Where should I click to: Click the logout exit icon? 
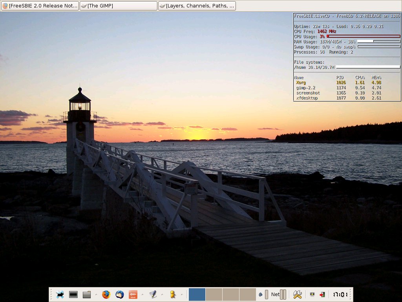(322, 294)
